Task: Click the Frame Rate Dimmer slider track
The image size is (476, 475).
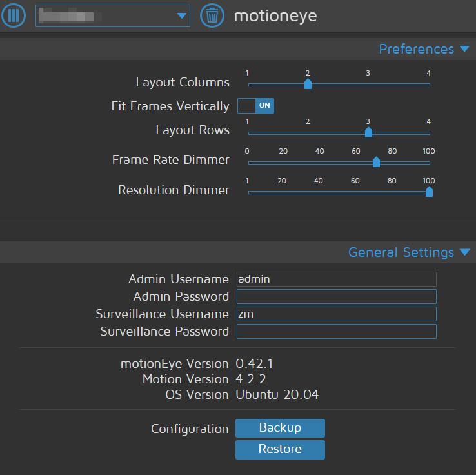Action: coord(339,163)
